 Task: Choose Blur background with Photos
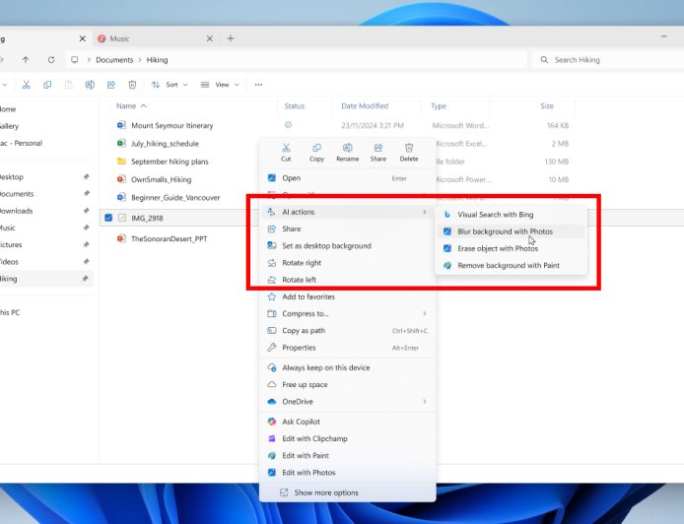click(x=505, y=231)
